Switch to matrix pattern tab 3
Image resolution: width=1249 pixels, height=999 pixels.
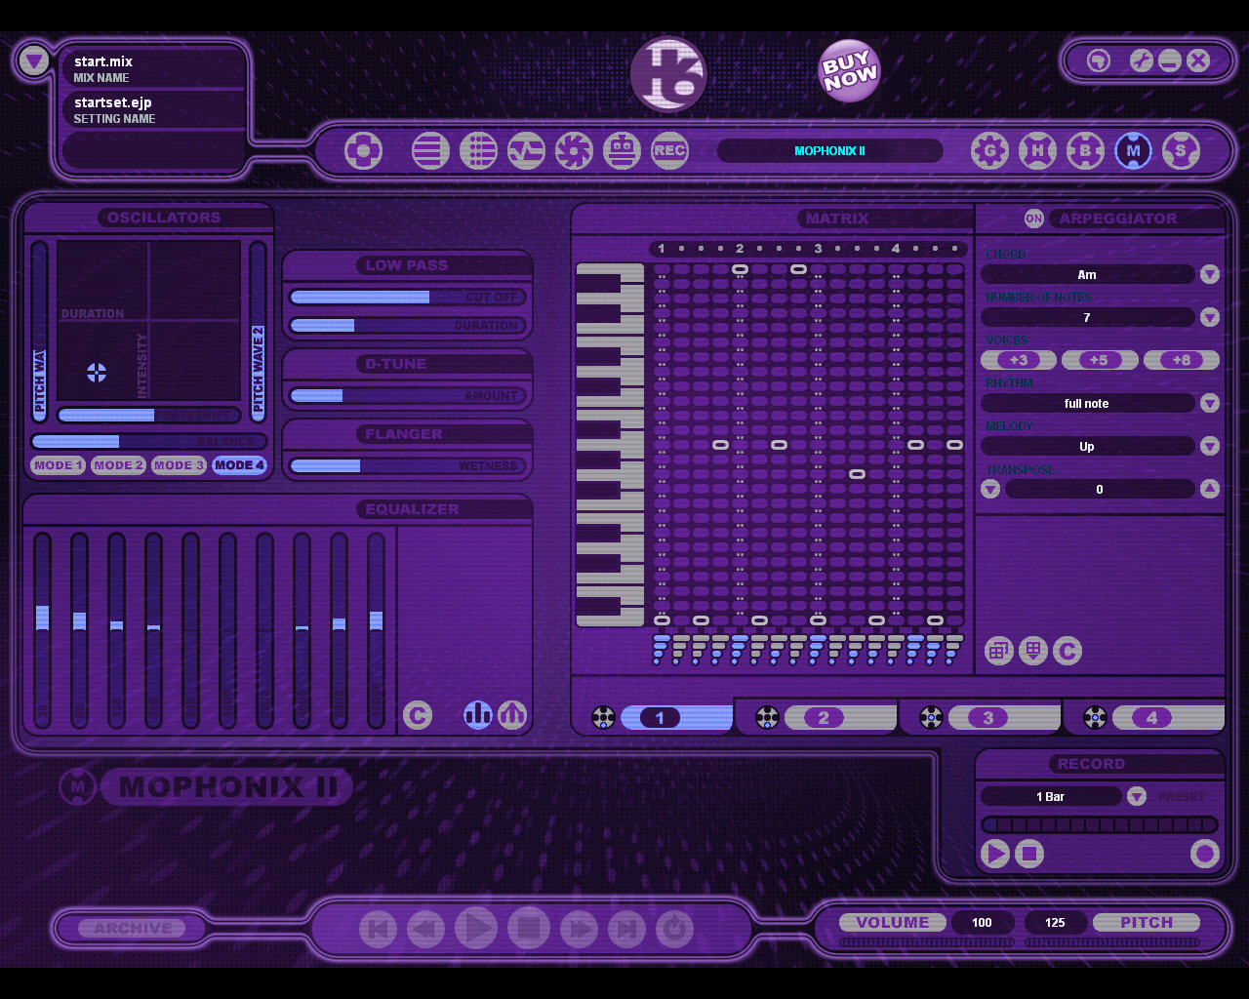1004,718
